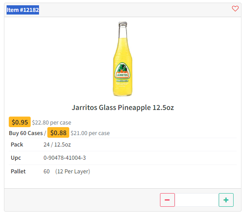Click the quantity input field
245x216 pixels.
pyautogui.click(x=196, y=200)
